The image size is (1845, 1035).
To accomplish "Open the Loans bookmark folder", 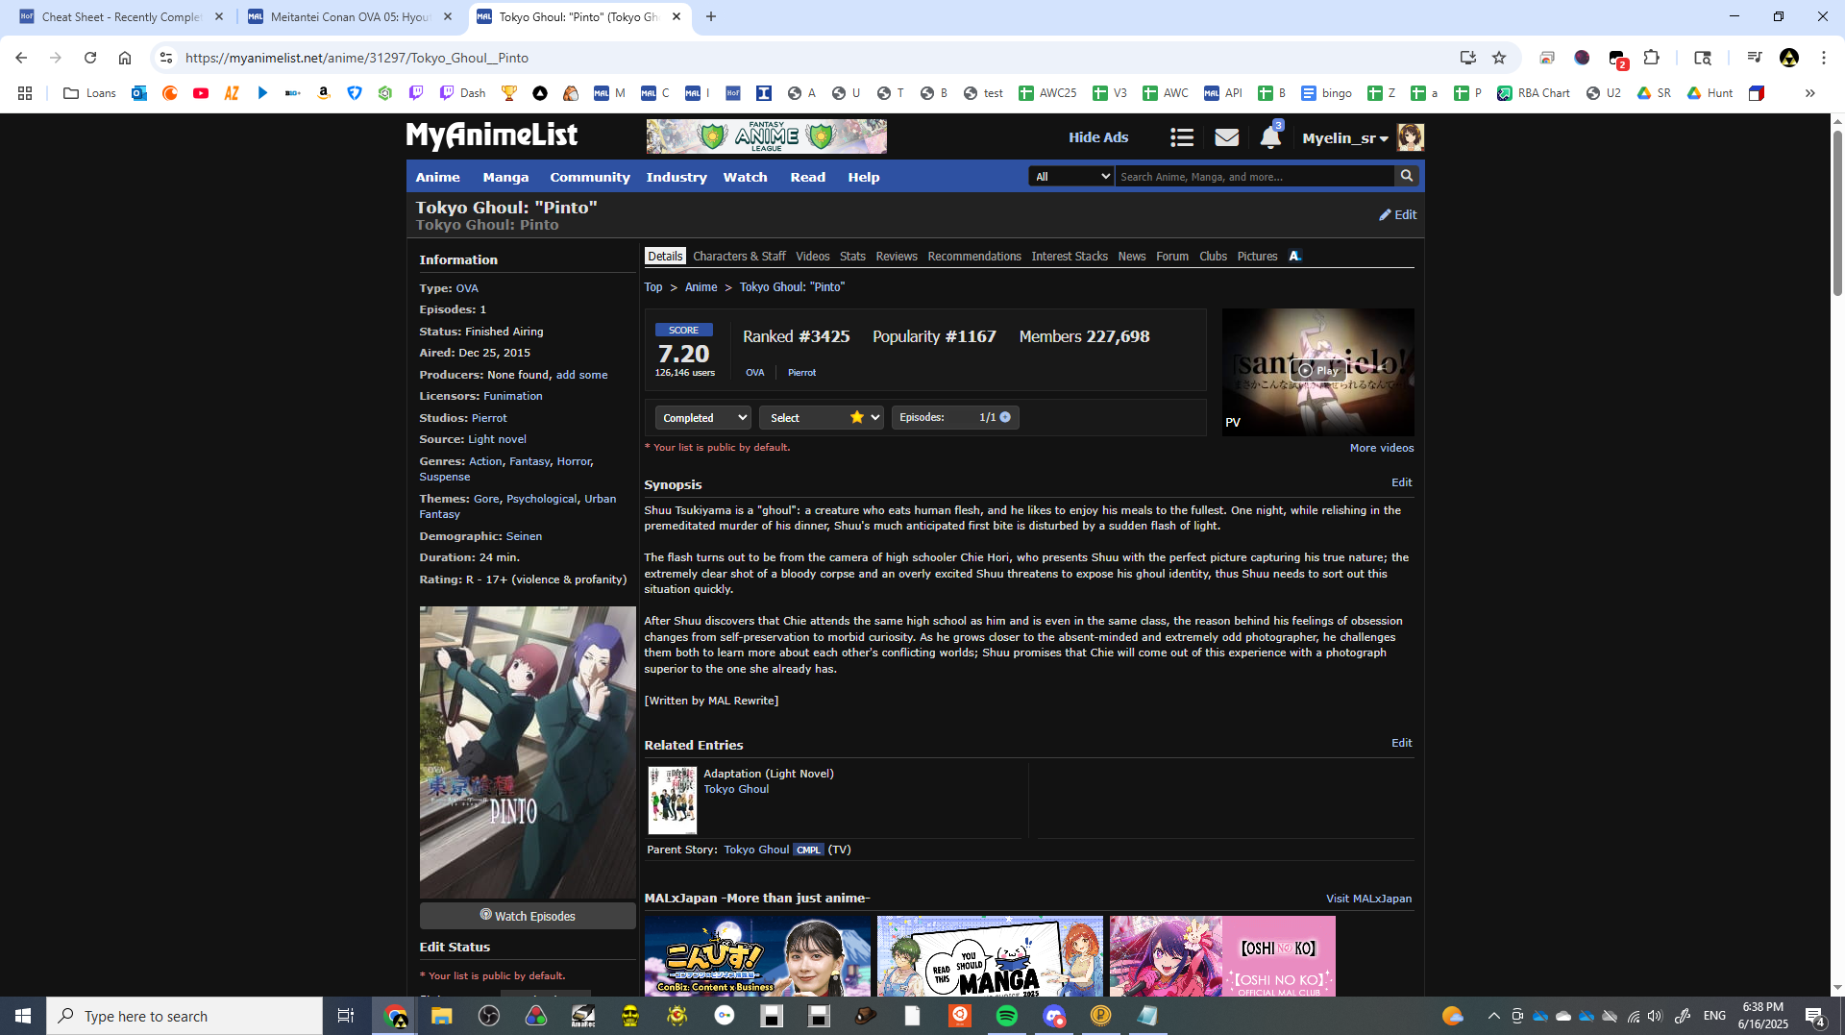I will tap(89, 93).
